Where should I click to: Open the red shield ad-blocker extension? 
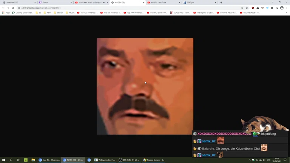click(253, 8)
